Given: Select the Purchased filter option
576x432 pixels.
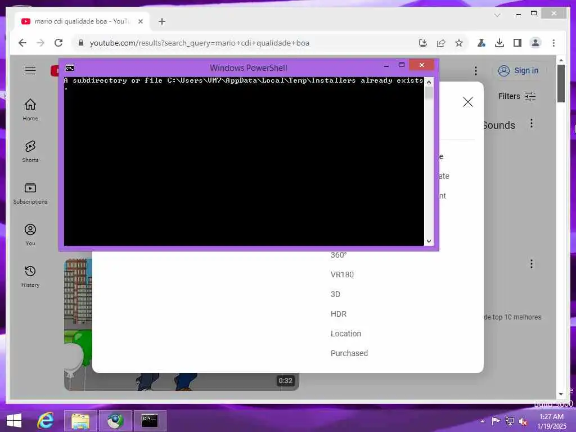Looking at the screenshot, I should 349,353.
